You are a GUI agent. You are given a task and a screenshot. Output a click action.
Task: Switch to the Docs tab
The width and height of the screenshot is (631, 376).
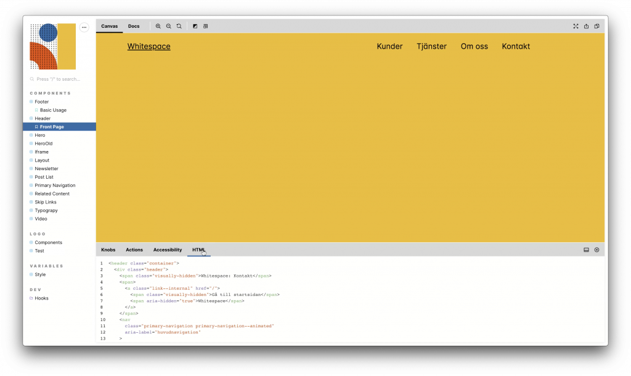134,27
